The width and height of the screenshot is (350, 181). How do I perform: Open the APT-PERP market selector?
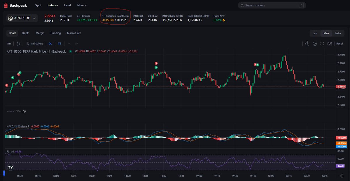(22, 18)
